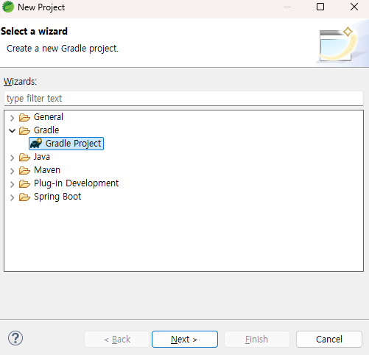
Task: Maximize the New Project dialog
Action: (x=320, y=7)
